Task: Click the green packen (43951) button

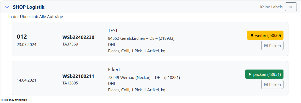Action: (264, 74)
